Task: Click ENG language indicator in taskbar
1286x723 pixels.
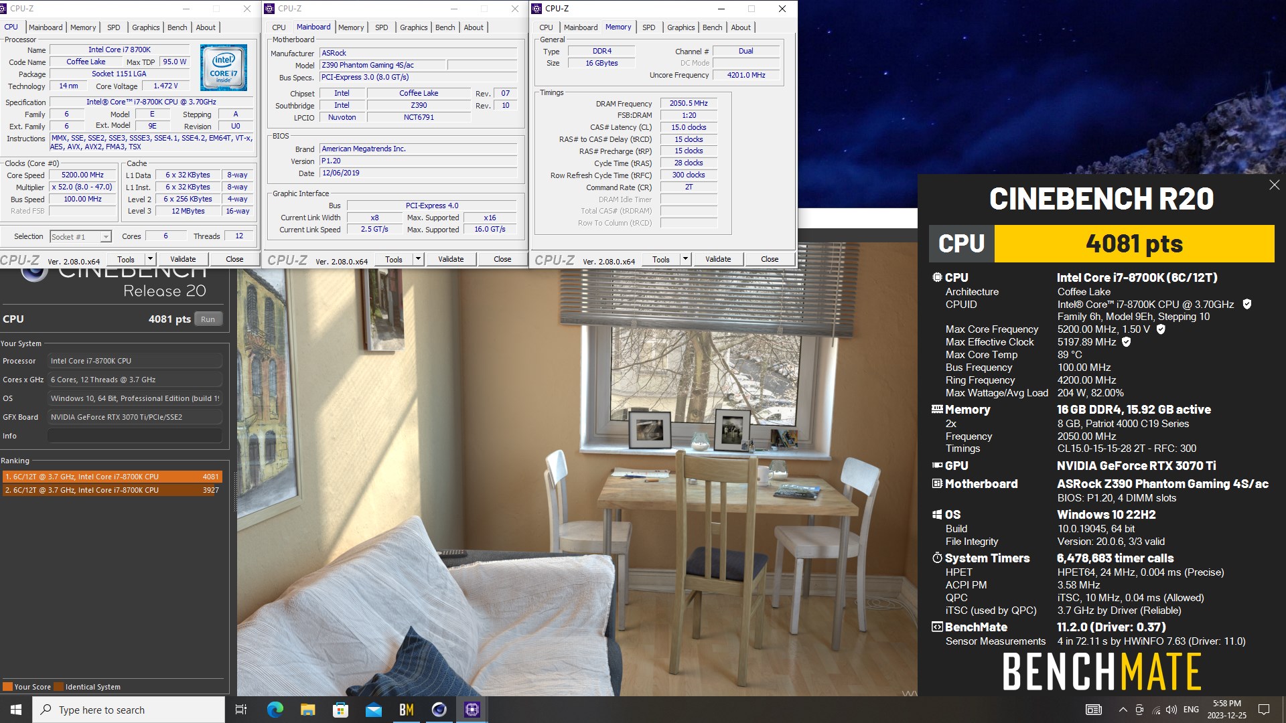Action: click(1191, 710)
